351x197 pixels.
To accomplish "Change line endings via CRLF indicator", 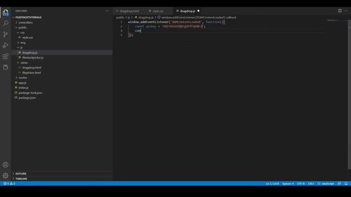I will click(x=311, y=183).
